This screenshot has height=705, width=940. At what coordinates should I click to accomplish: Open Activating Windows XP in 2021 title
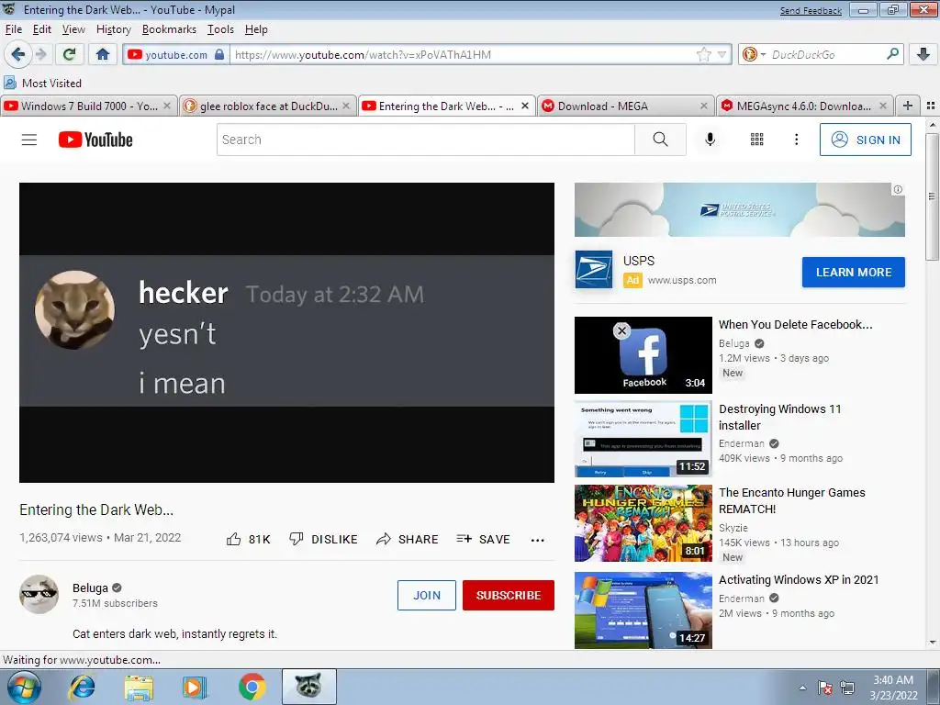click(x=799, y=580)
